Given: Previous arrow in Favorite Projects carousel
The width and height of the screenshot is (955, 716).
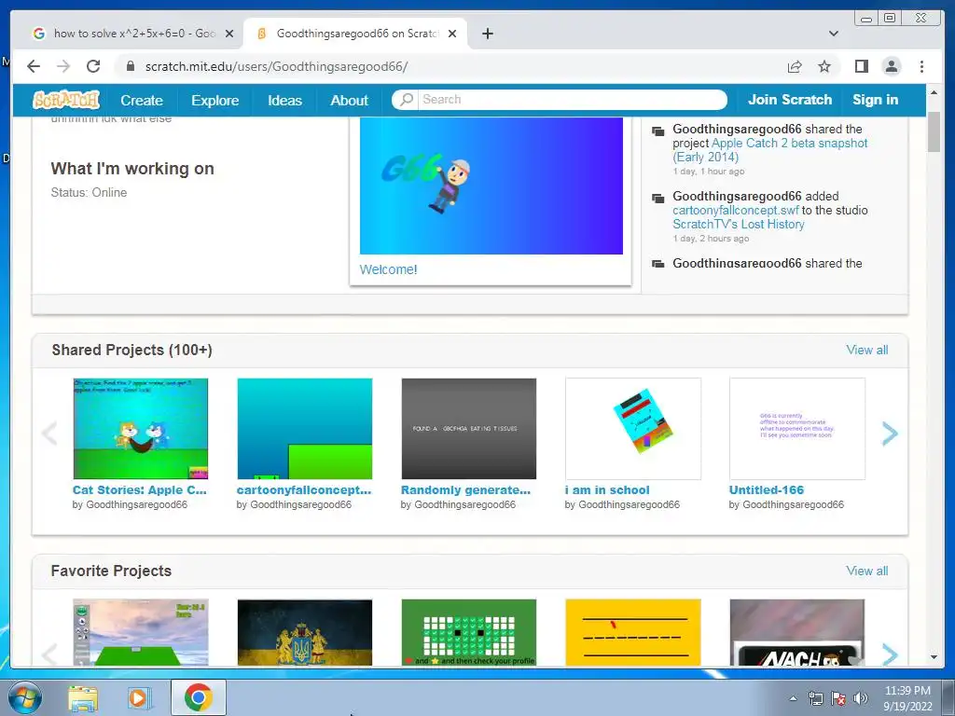Looking at the screenshot, I should pos(49,654).
